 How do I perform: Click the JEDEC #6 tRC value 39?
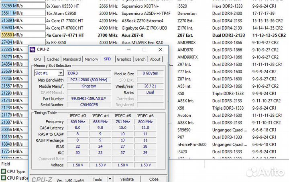click(145, 153)
